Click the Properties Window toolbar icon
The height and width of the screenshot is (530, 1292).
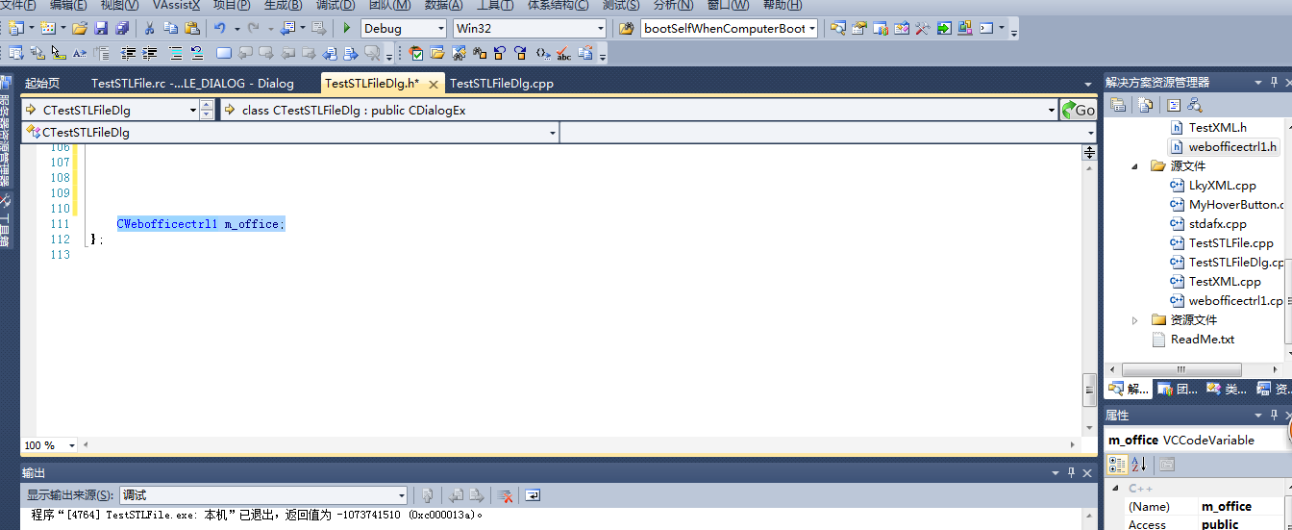858,29
